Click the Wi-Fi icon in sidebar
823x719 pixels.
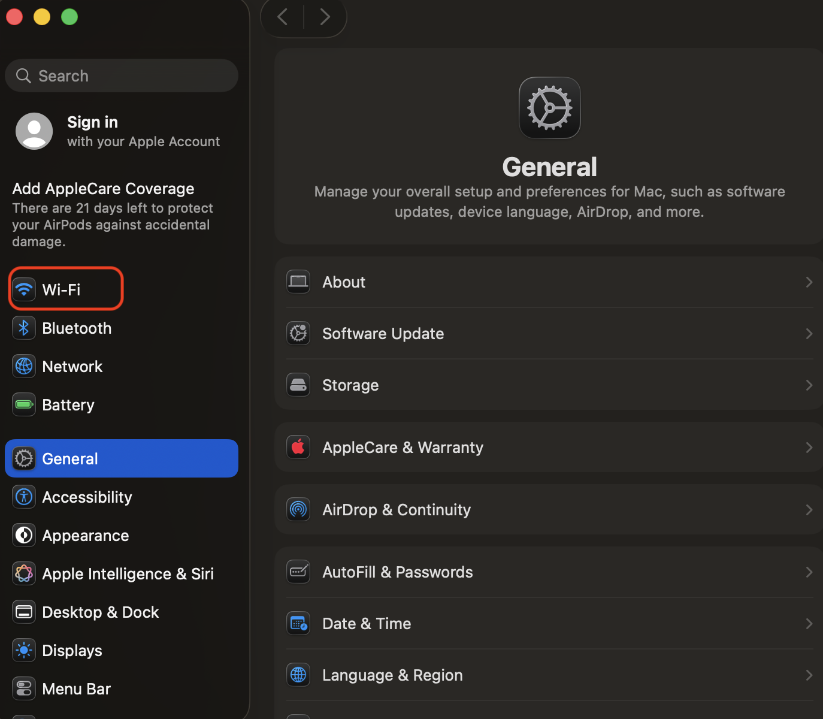pos(24,289)
